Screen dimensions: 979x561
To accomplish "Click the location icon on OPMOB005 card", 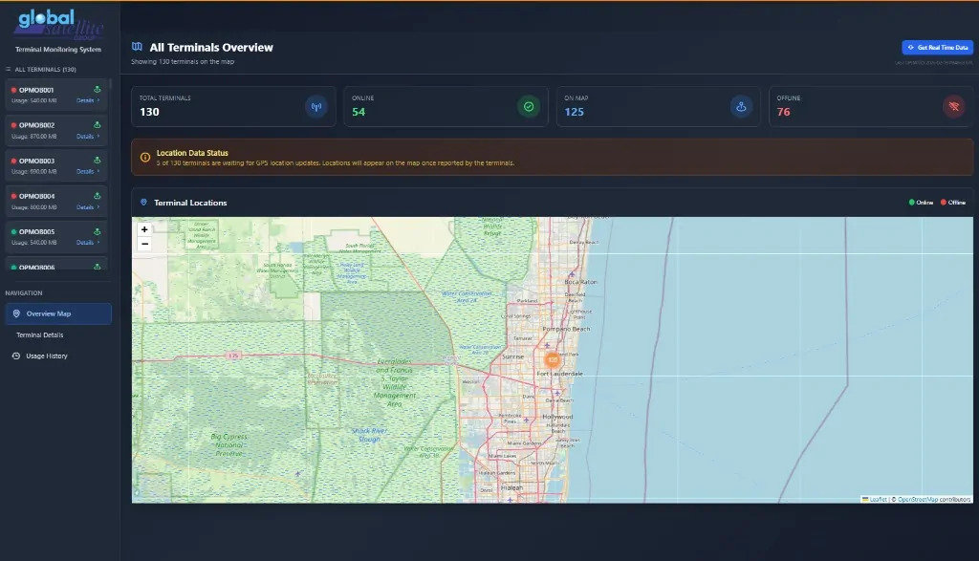I will (97, 231).
